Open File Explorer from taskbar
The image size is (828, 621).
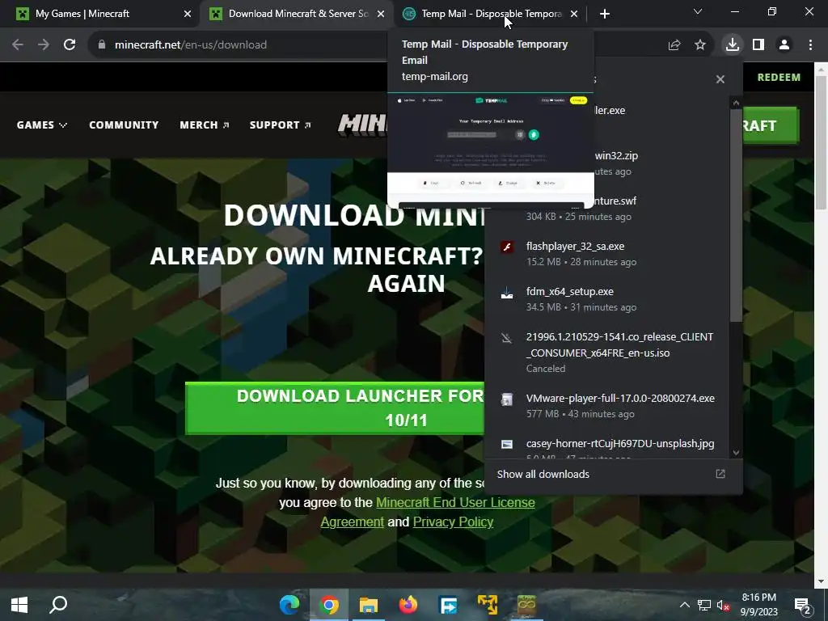click(x=369, y=605)
